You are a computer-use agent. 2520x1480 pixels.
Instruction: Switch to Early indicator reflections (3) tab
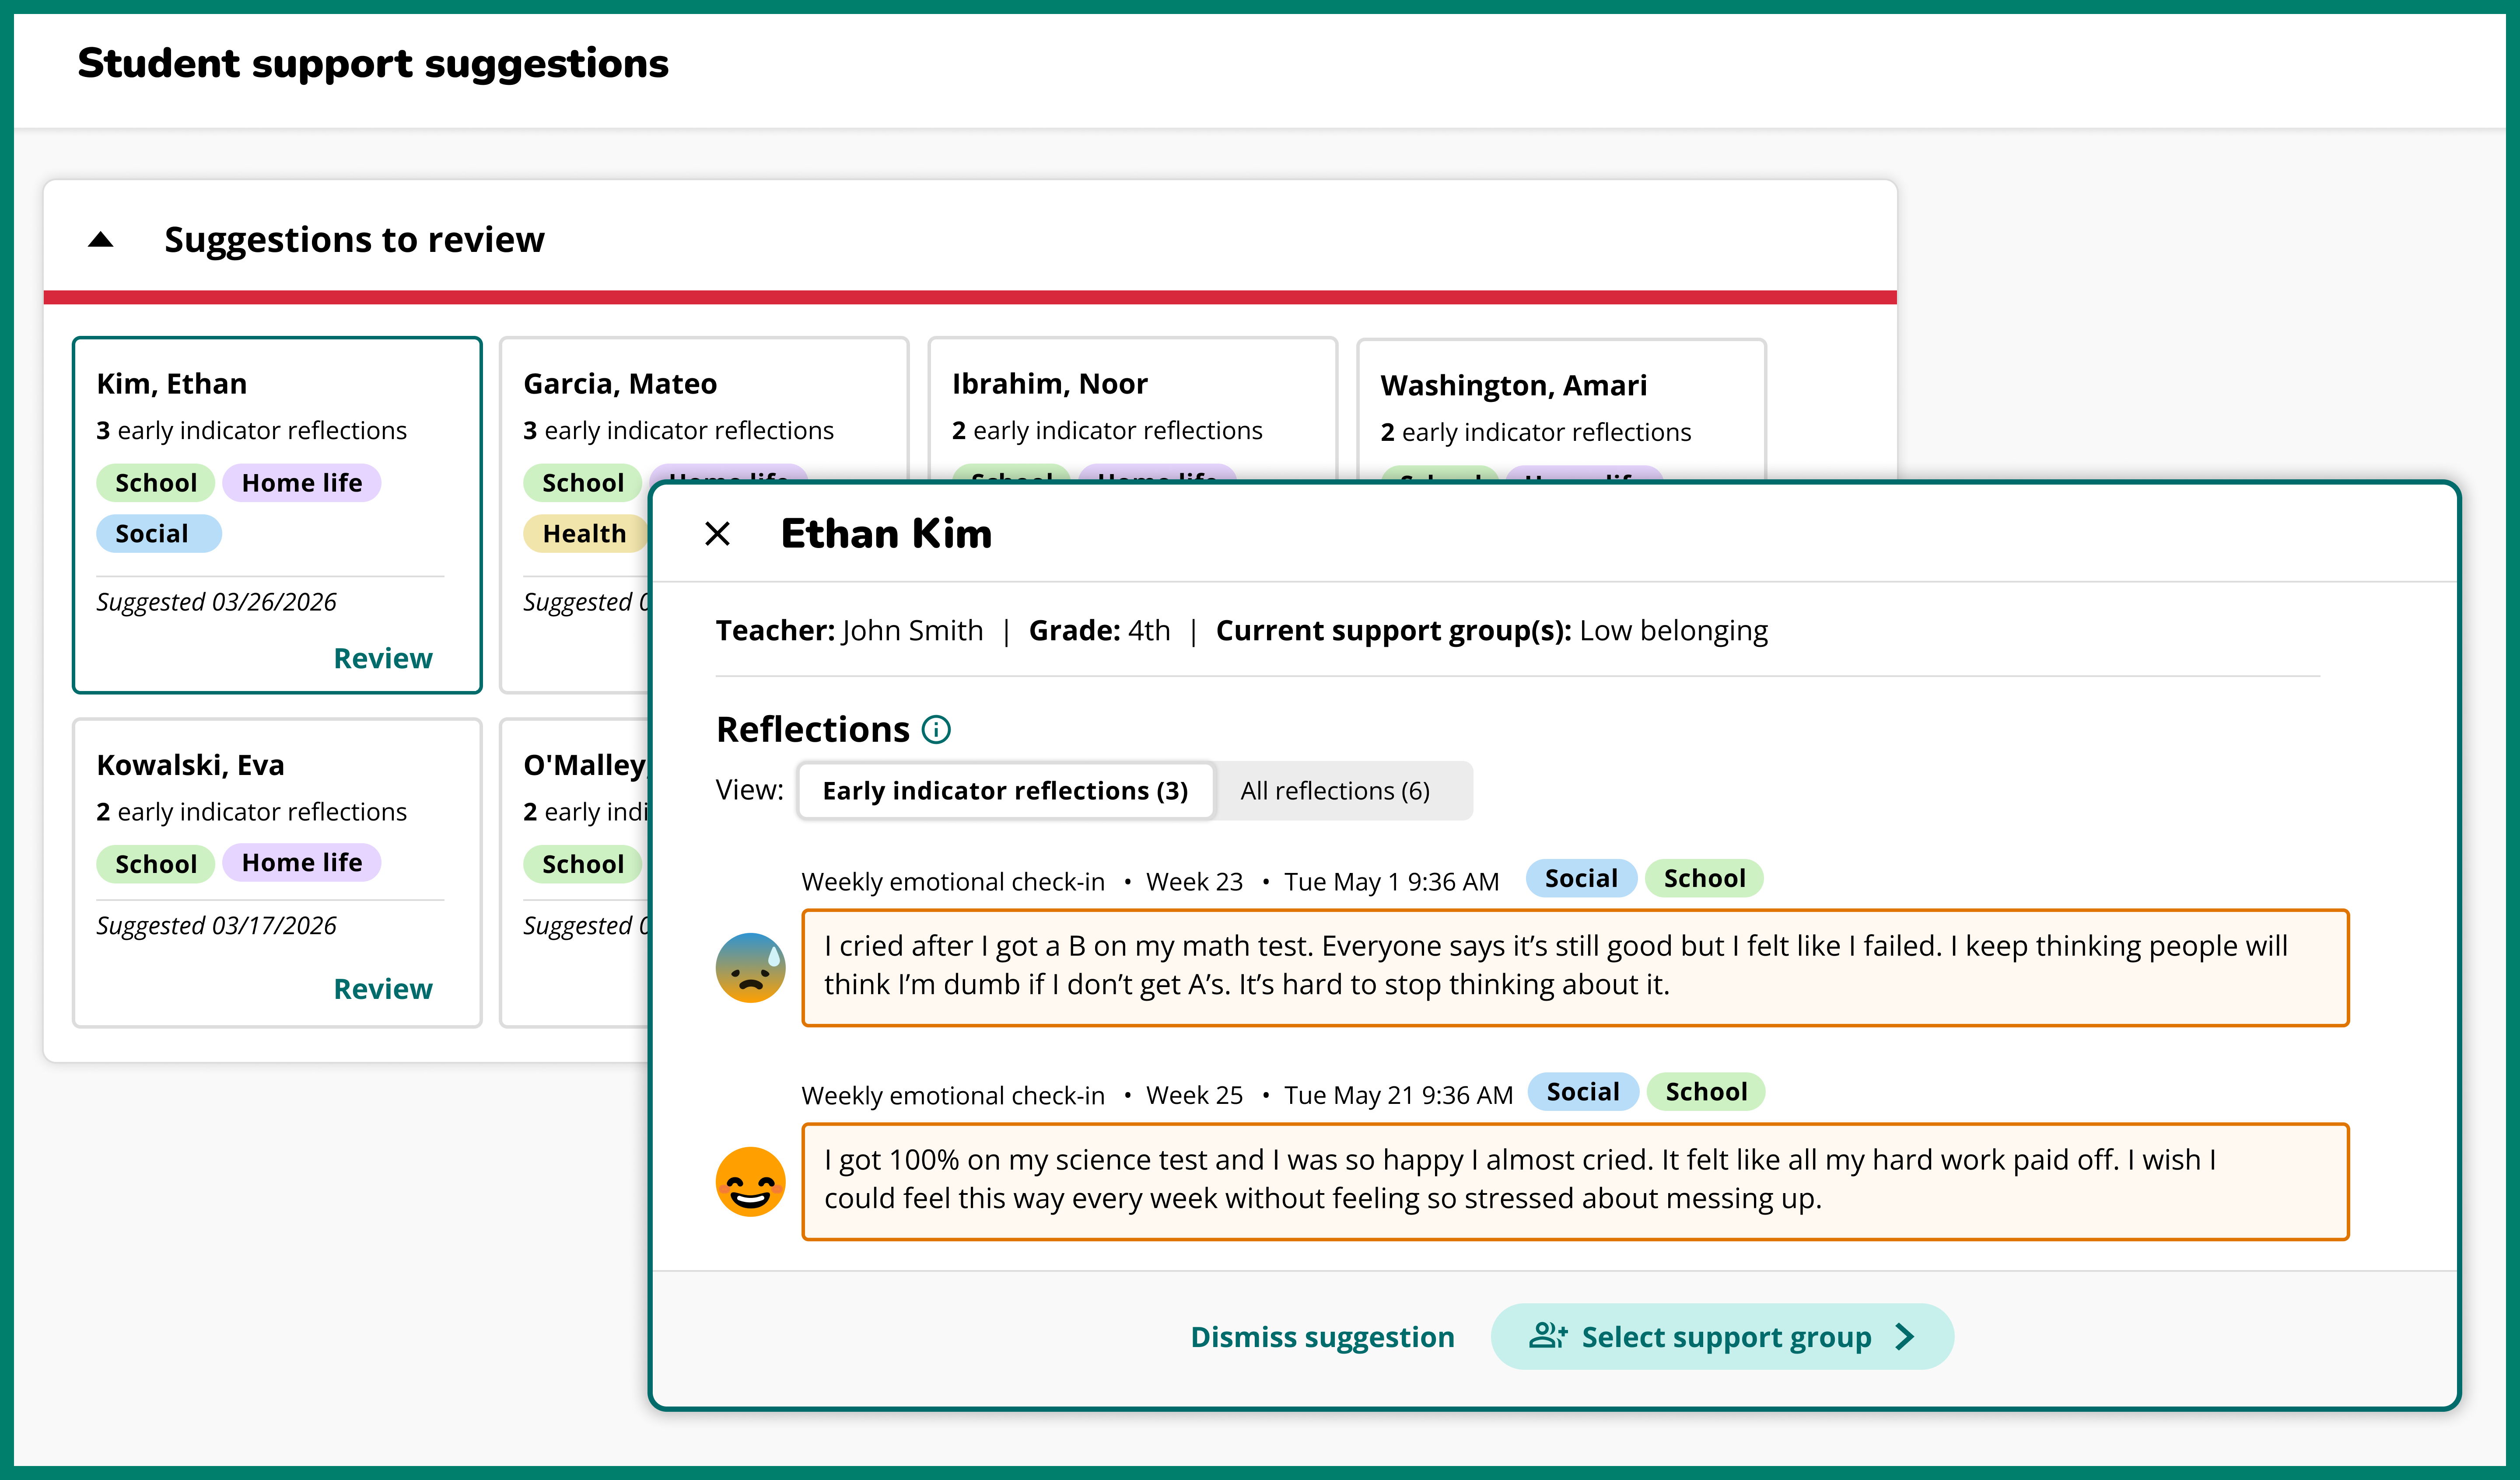pos(1005,791)
